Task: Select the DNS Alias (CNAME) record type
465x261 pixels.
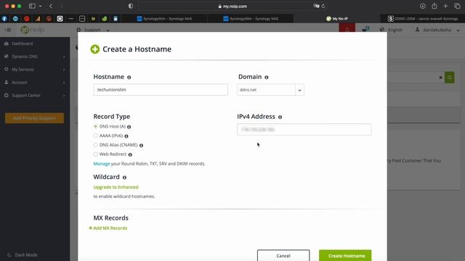Action: click(x=95, y=145)
